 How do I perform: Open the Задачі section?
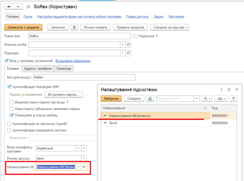pos(158,16)
